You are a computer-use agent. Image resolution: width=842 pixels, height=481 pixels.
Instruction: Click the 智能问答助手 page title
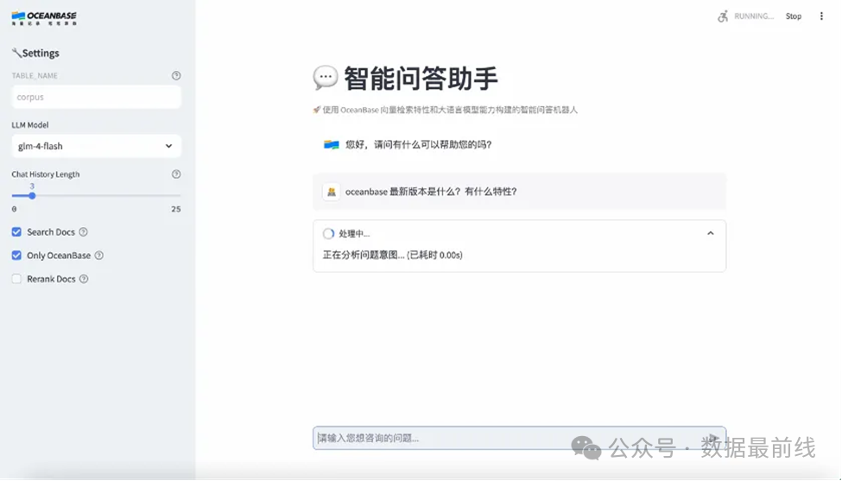pyautogui.click(x=421, y=79)
